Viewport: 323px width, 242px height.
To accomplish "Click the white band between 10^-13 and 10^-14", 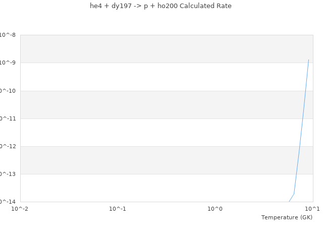I will tap(151, 188).
